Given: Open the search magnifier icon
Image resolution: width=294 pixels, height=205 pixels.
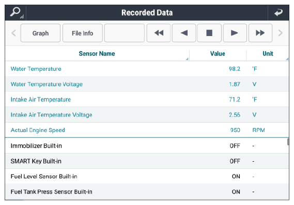Looking at the screenshot, I should pyautogui.click(x=16, y=12).
